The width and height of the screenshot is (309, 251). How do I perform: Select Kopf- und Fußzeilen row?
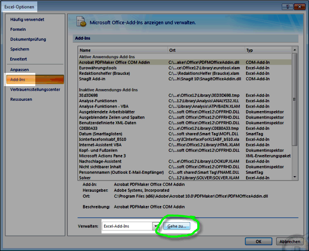(184, 150)
